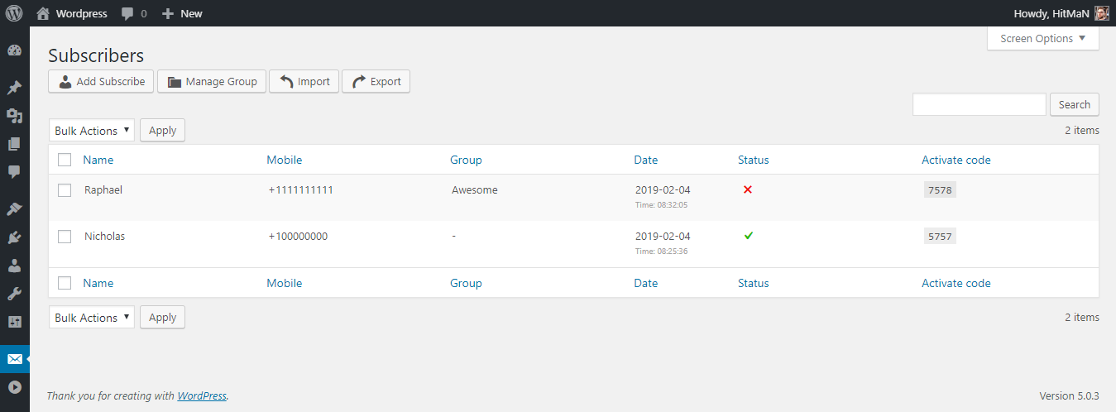Image resolution: width=1116 pixels, height=412 pixels.
Task: Open Posts pushpin icon in sidebar
Action: (14, 88)
